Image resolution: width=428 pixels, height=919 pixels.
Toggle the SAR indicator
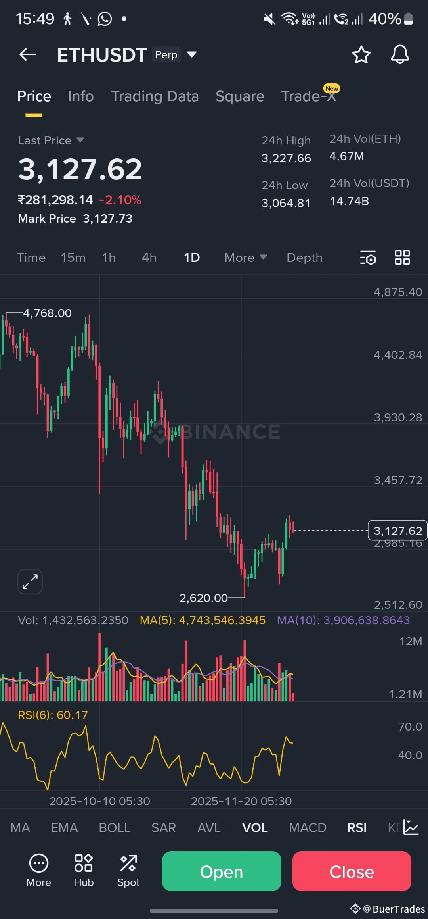[x=164, y=828]
